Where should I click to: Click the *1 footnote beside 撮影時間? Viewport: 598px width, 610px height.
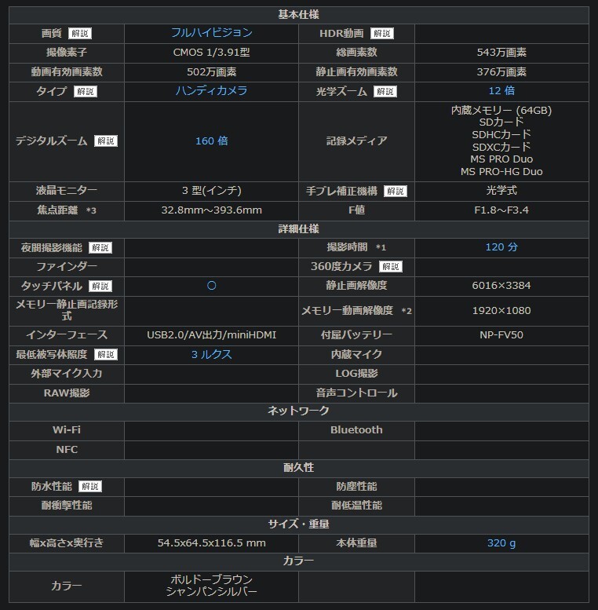coord(381,248)
